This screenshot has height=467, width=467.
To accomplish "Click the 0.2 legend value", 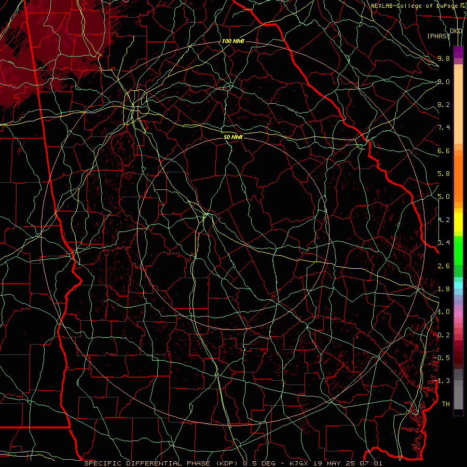I will coord(444,335).
